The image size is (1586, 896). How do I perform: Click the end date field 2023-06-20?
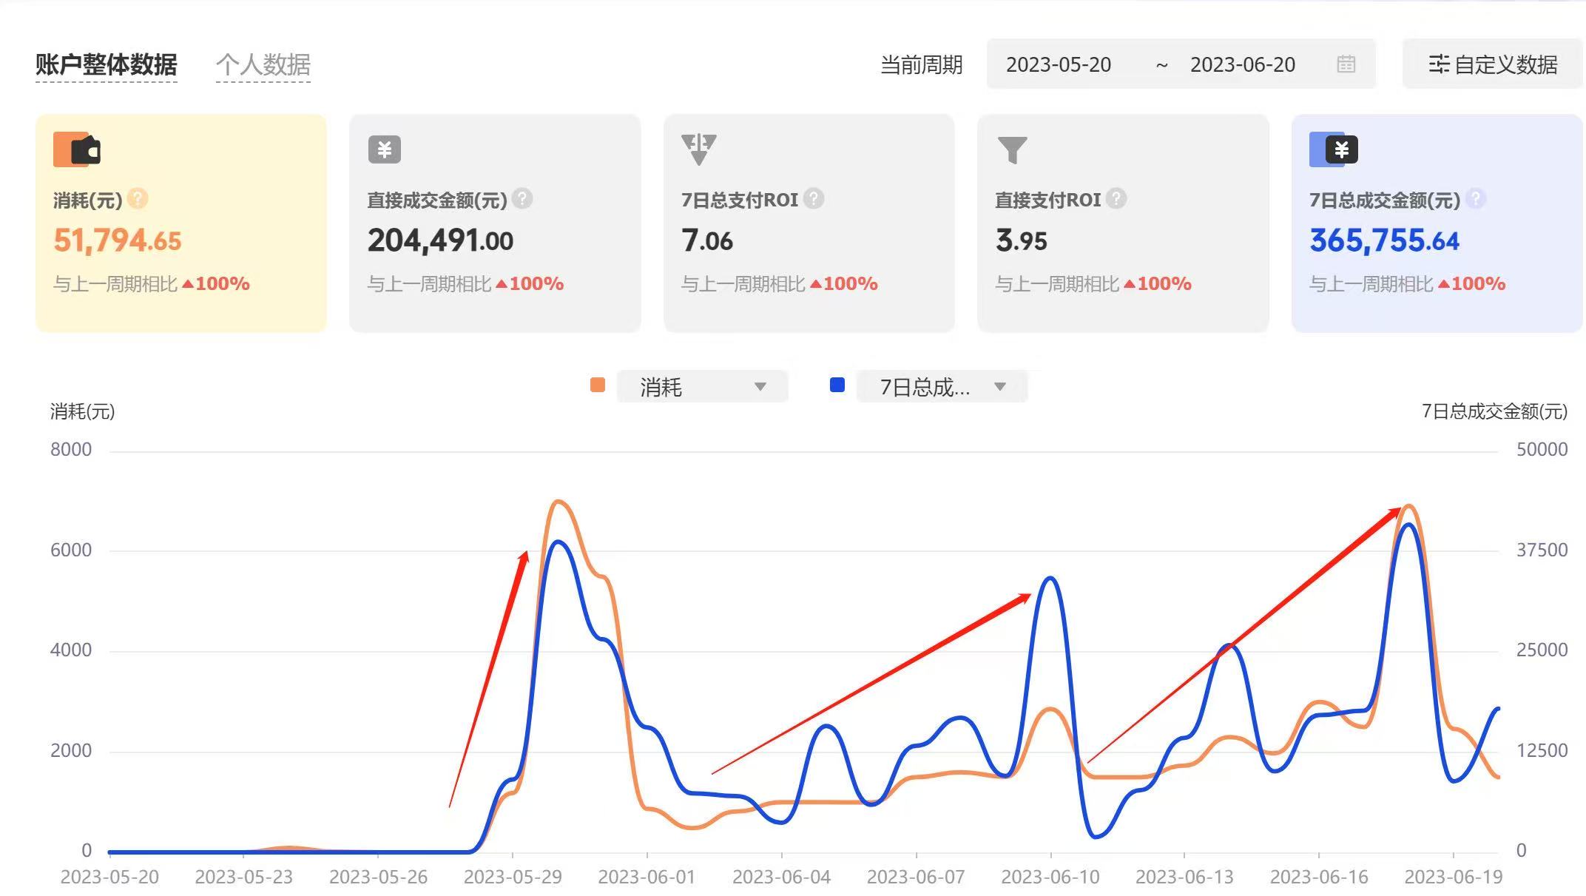(x=1243, y=64)
